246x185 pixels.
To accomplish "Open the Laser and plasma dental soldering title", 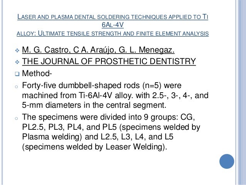I will click(113, 17).
